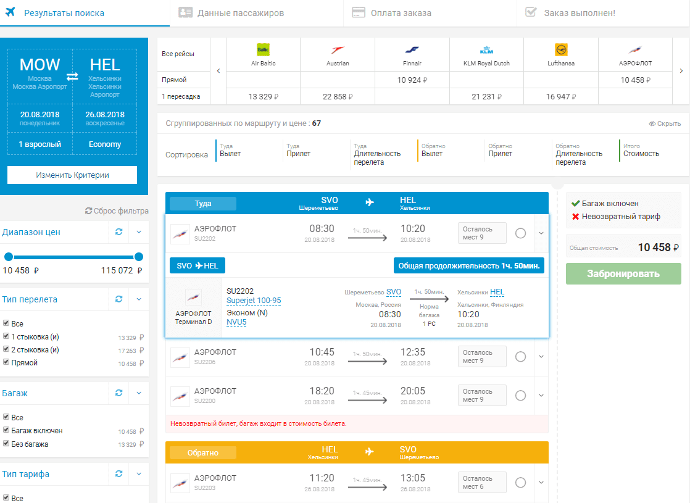Screen dimensions: 690x503
Task: Select return flight SU2203 departing 11:20
Action: pyautogui.click(x=520, y=483)
